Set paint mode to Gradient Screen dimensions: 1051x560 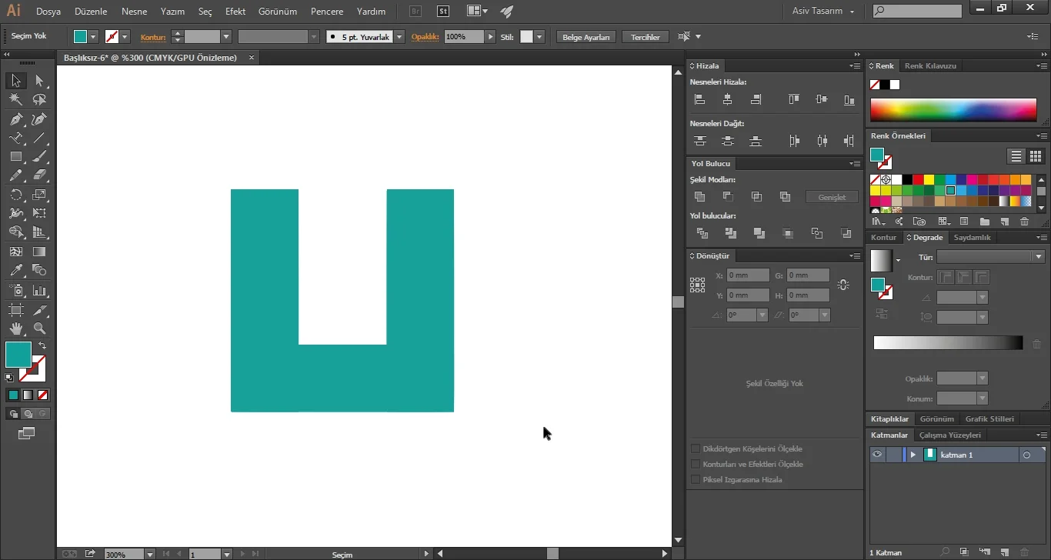coord(28,395)
